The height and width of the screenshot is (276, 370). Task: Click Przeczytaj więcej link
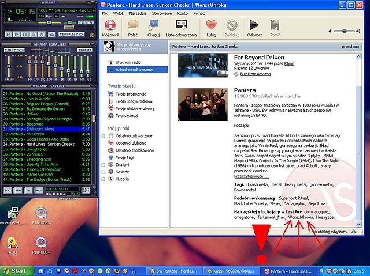(251, 176)
